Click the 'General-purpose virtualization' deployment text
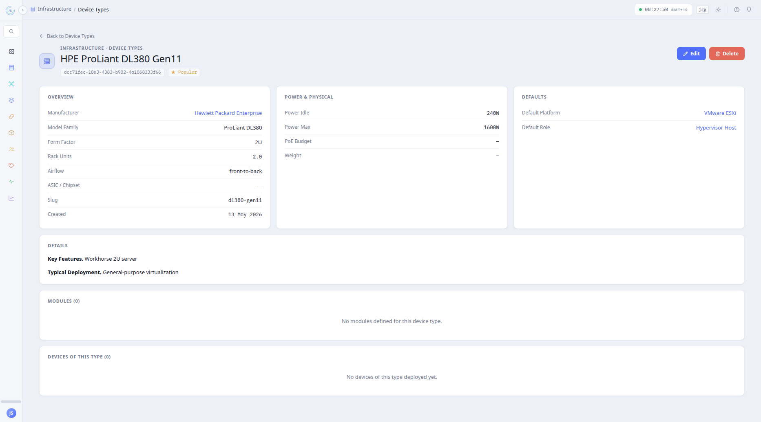 (x=141, y=273)
